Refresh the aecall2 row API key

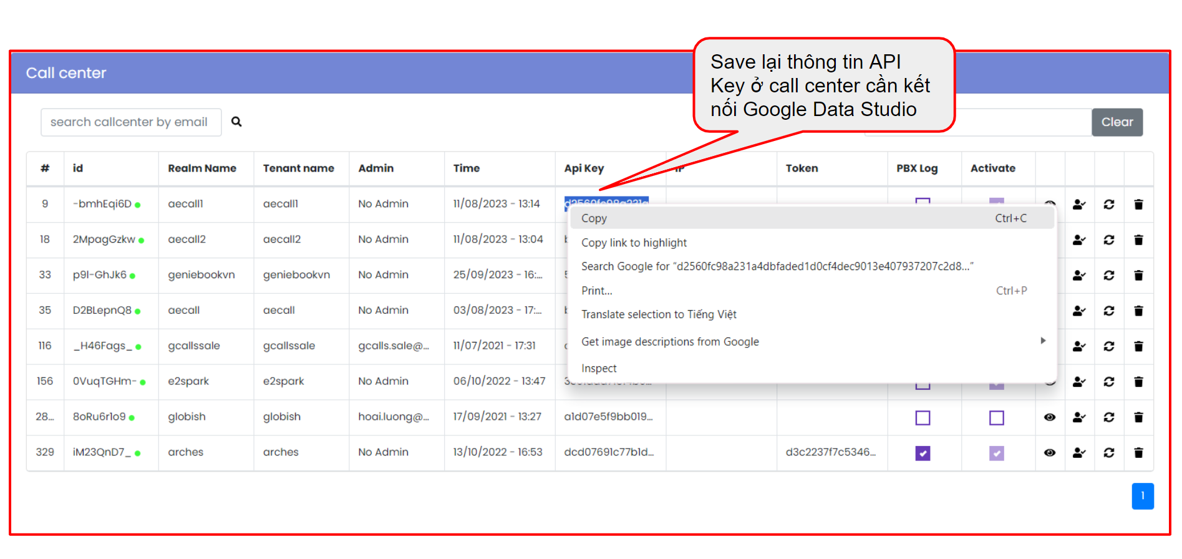pyautogui.click(x=1108, y=240)
